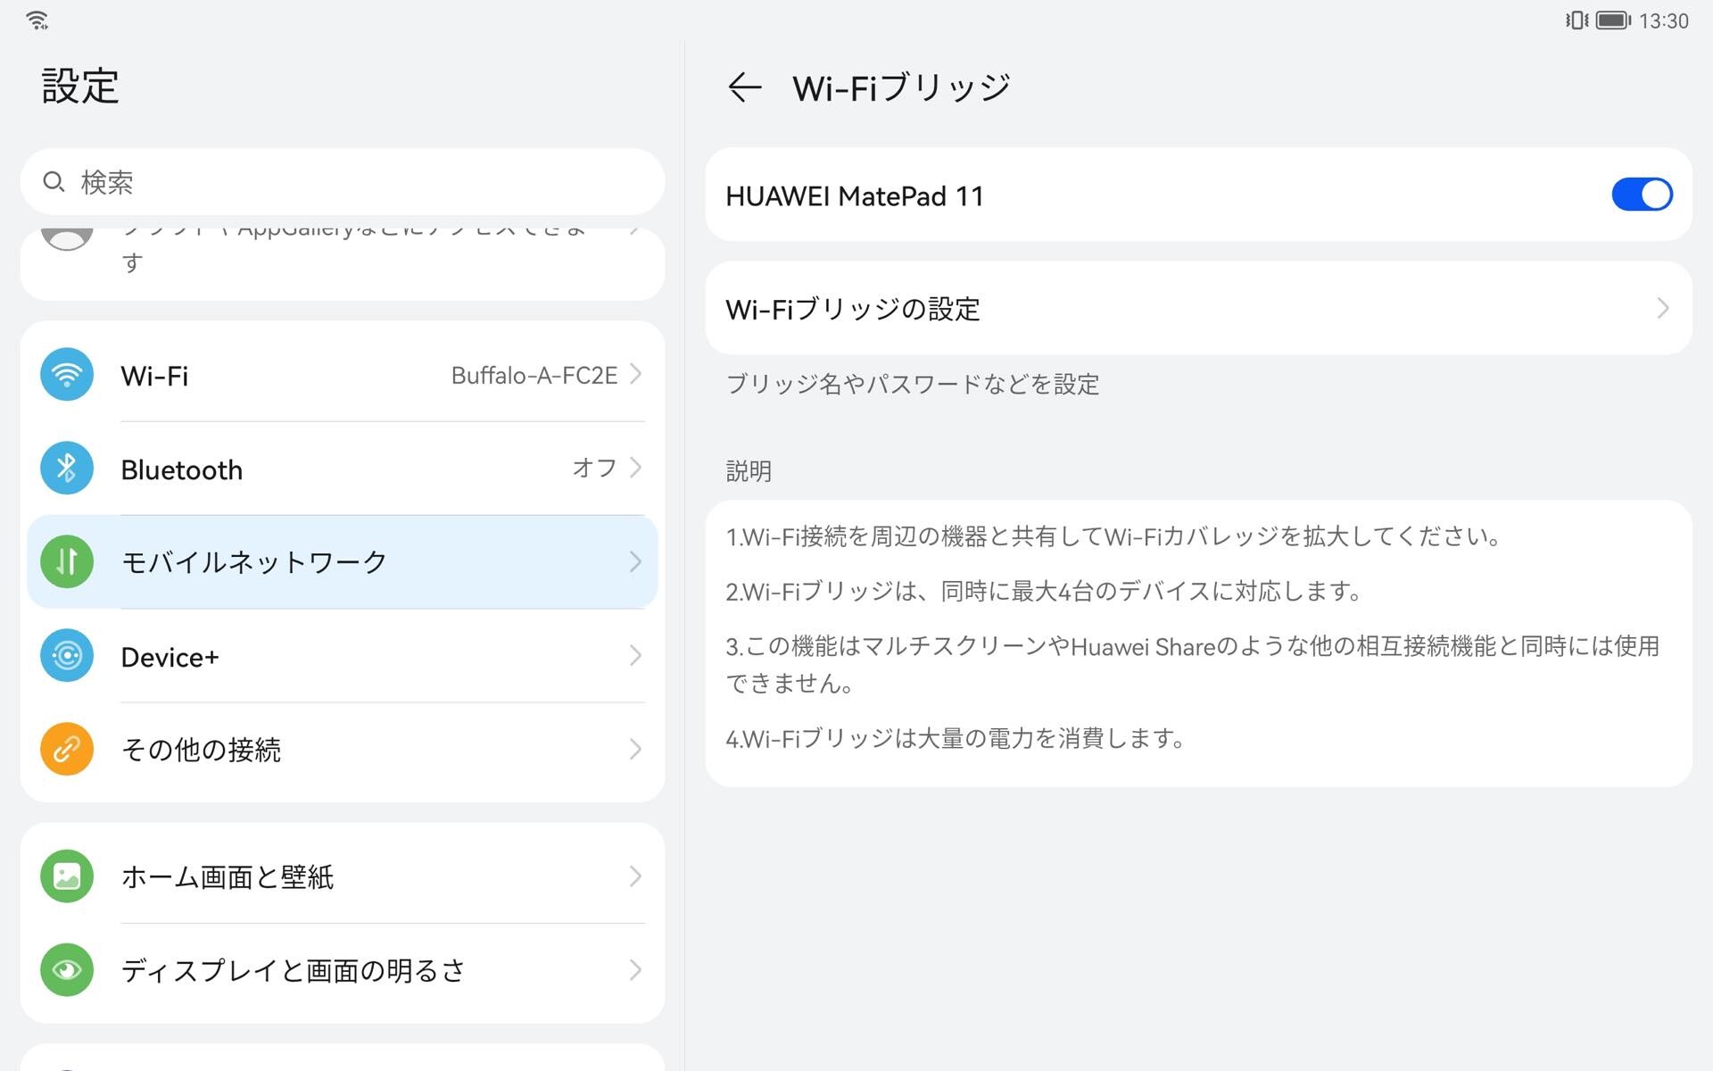
Task: Click the search magnifier icon
Action: pyautogui.click(x=54, y=182)
